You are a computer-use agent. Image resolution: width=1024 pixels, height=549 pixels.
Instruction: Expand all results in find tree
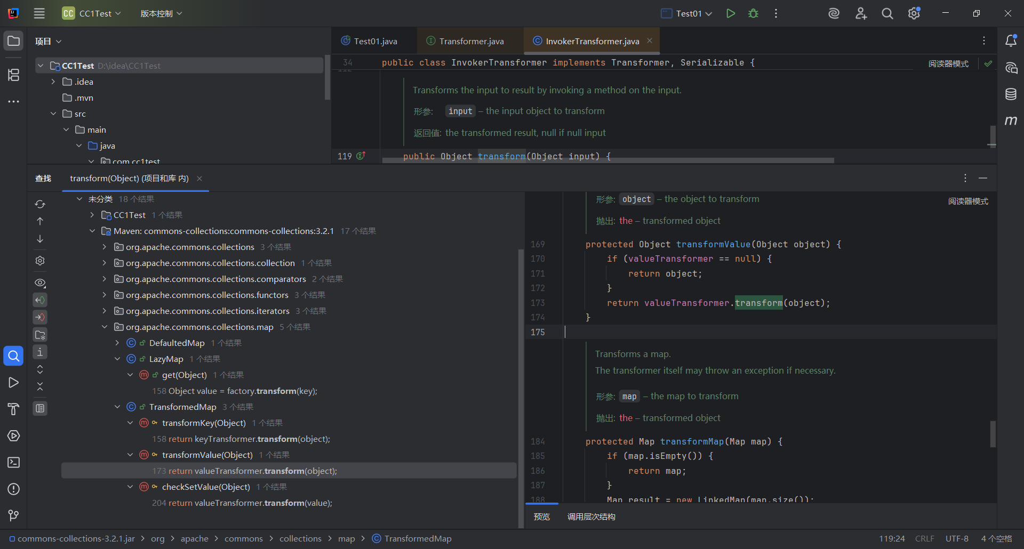40,369
